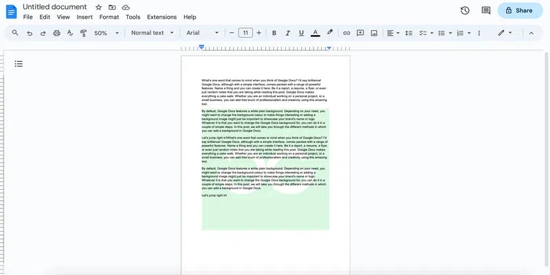Insert a link

pos(346,33)
